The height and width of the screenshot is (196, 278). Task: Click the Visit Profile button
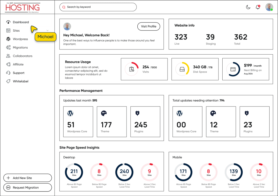coord(149,26)
